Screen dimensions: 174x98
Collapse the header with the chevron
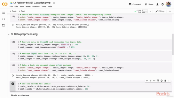pyautogui.click(x=170, y=11)
